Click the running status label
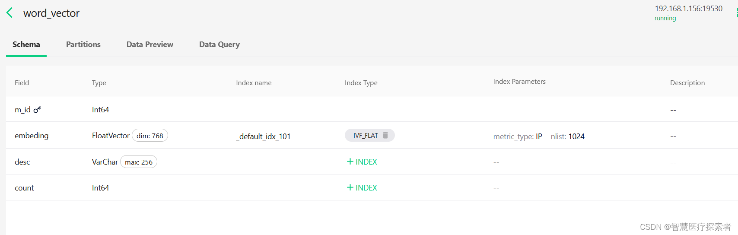 665,18
